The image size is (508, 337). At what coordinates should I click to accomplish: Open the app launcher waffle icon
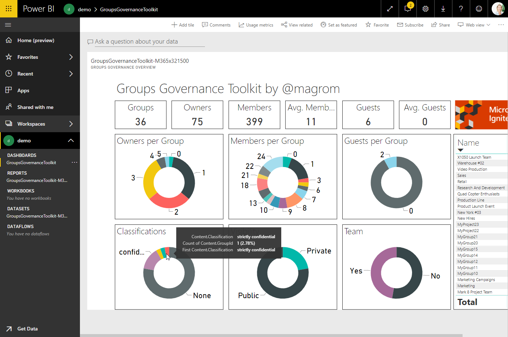point(8,9)
